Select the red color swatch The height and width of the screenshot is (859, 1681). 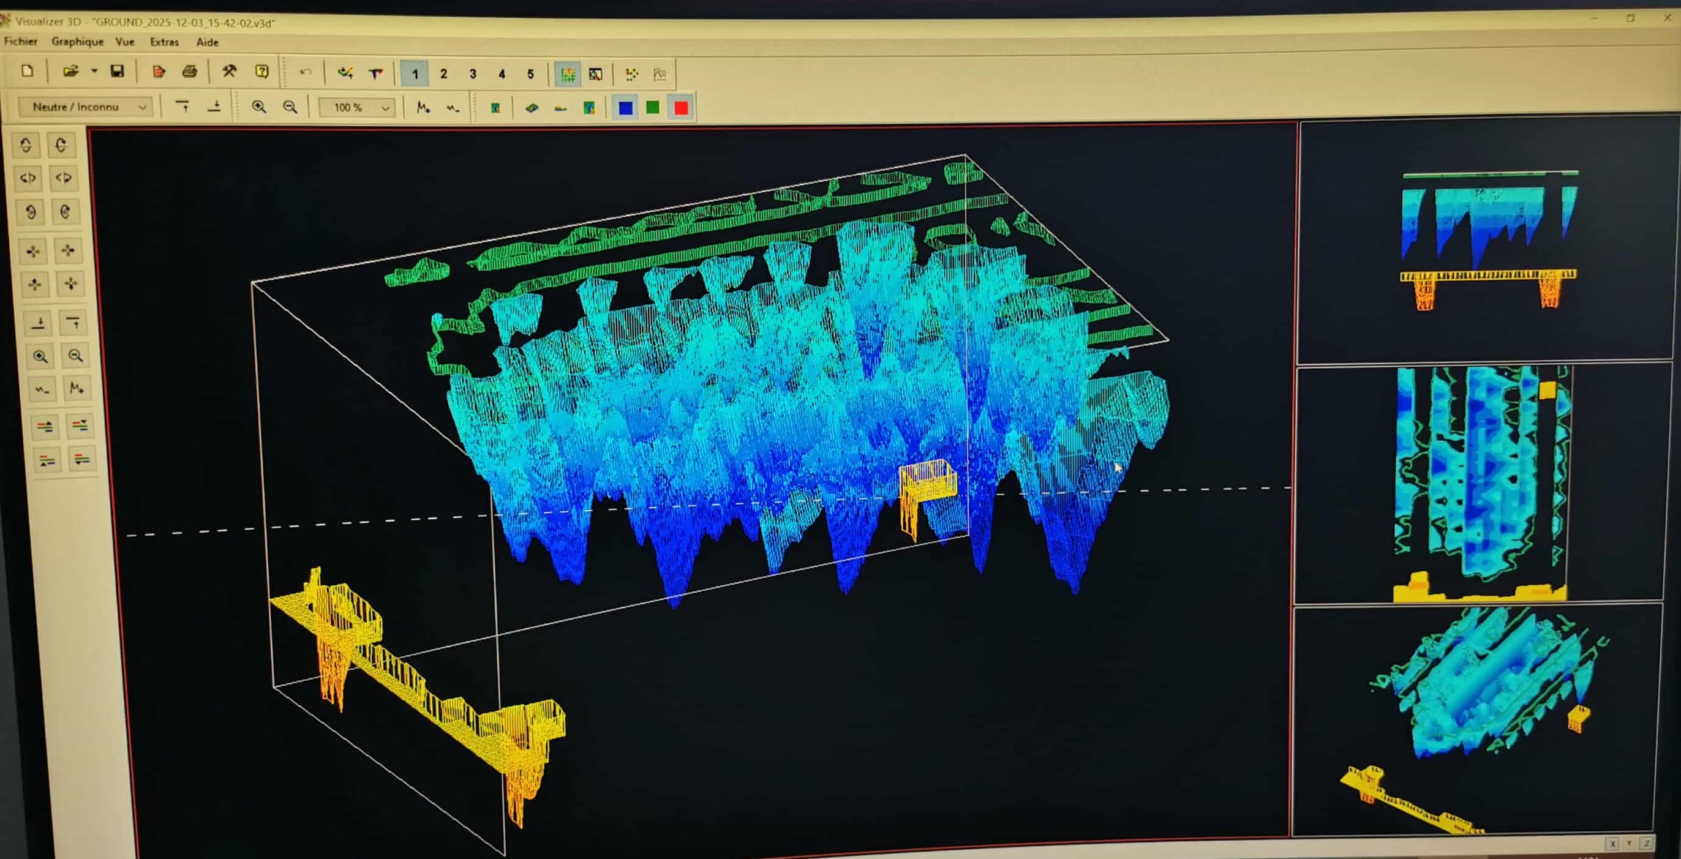pyautogui.click(x=680, y=108)
